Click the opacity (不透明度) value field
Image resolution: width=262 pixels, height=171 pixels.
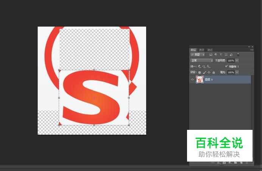(231, 60)
